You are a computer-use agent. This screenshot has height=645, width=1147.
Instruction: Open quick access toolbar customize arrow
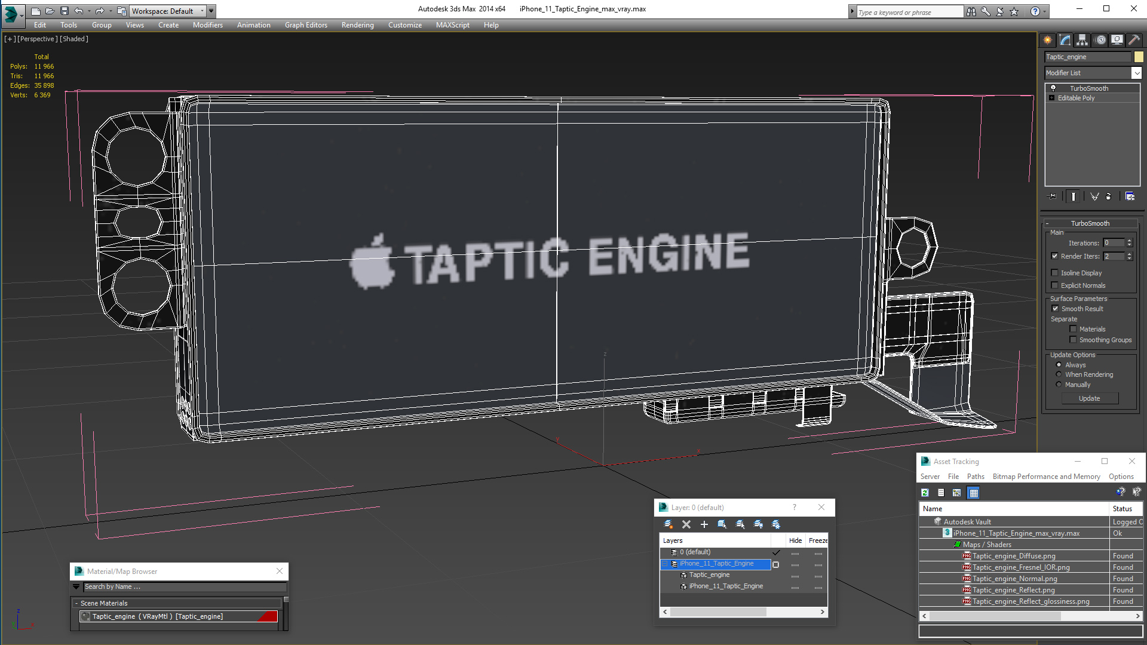pos(211,11)
